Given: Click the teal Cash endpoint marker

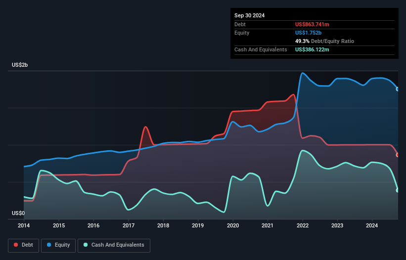Looking at the screenshot, I should pyautogui.click(x=398, y=190).
